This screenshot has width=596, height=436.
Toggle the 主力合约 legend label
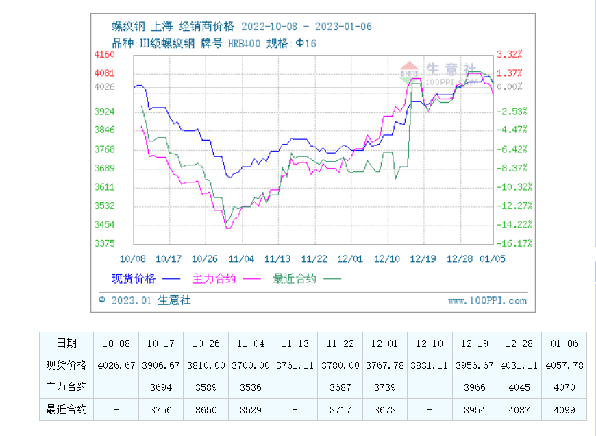pos(214,278)
